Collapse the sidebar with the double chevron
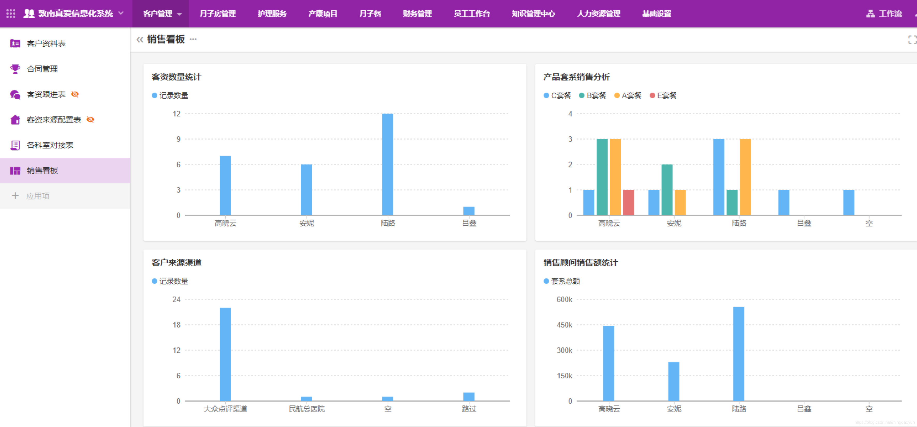 [x=139, y=40]
